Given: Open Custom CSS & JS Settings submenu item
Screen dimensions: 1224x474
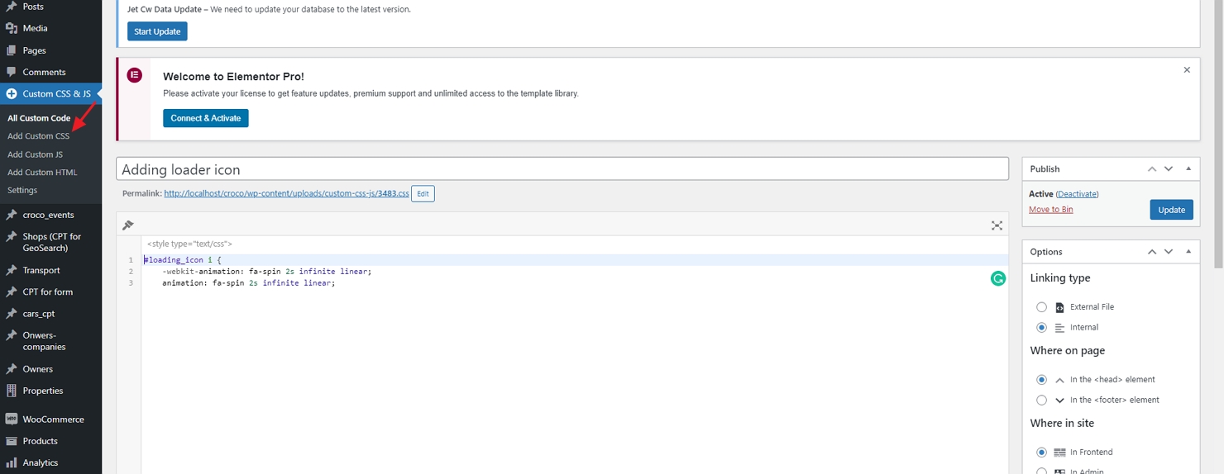Looking at the screenshot, I should click(22, 191).
